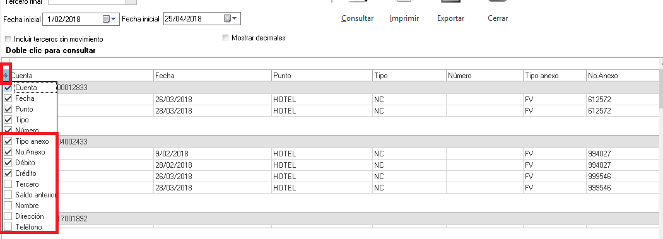Uncheck Tipo in the column chooser list
Screen dimensions: 663x239
(x=8, y=120)
